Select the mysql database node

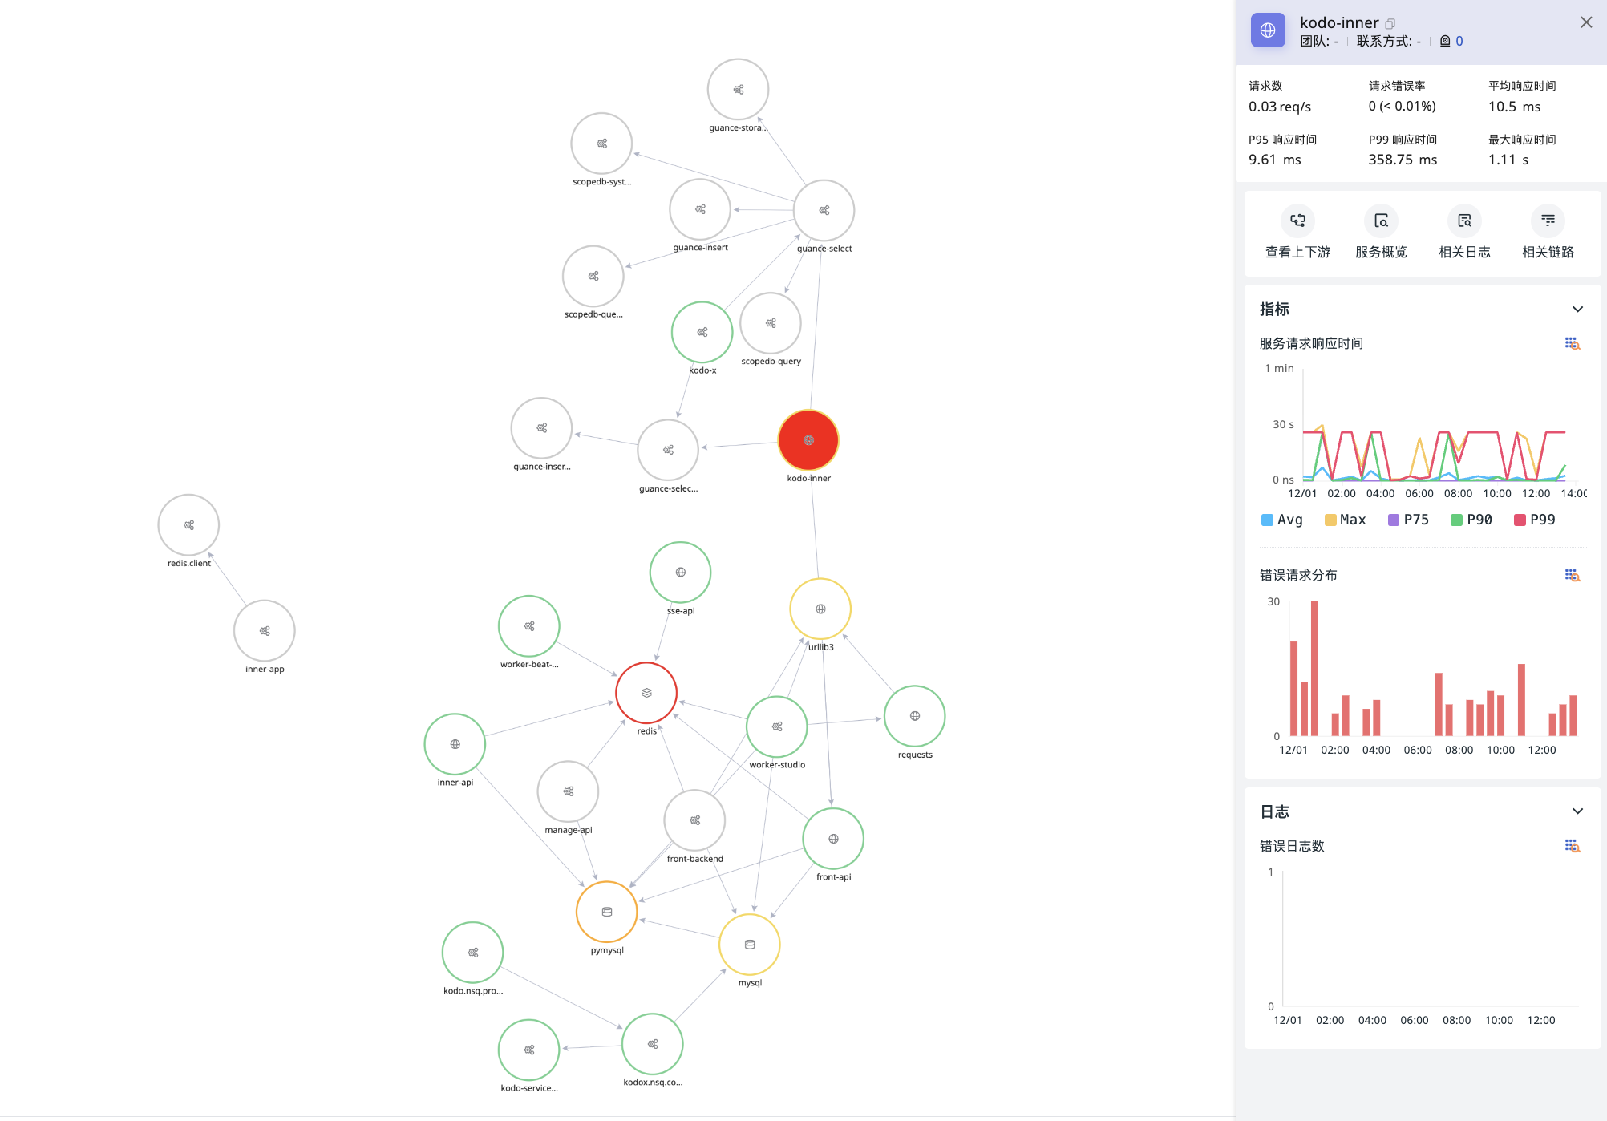pos(750,945)
